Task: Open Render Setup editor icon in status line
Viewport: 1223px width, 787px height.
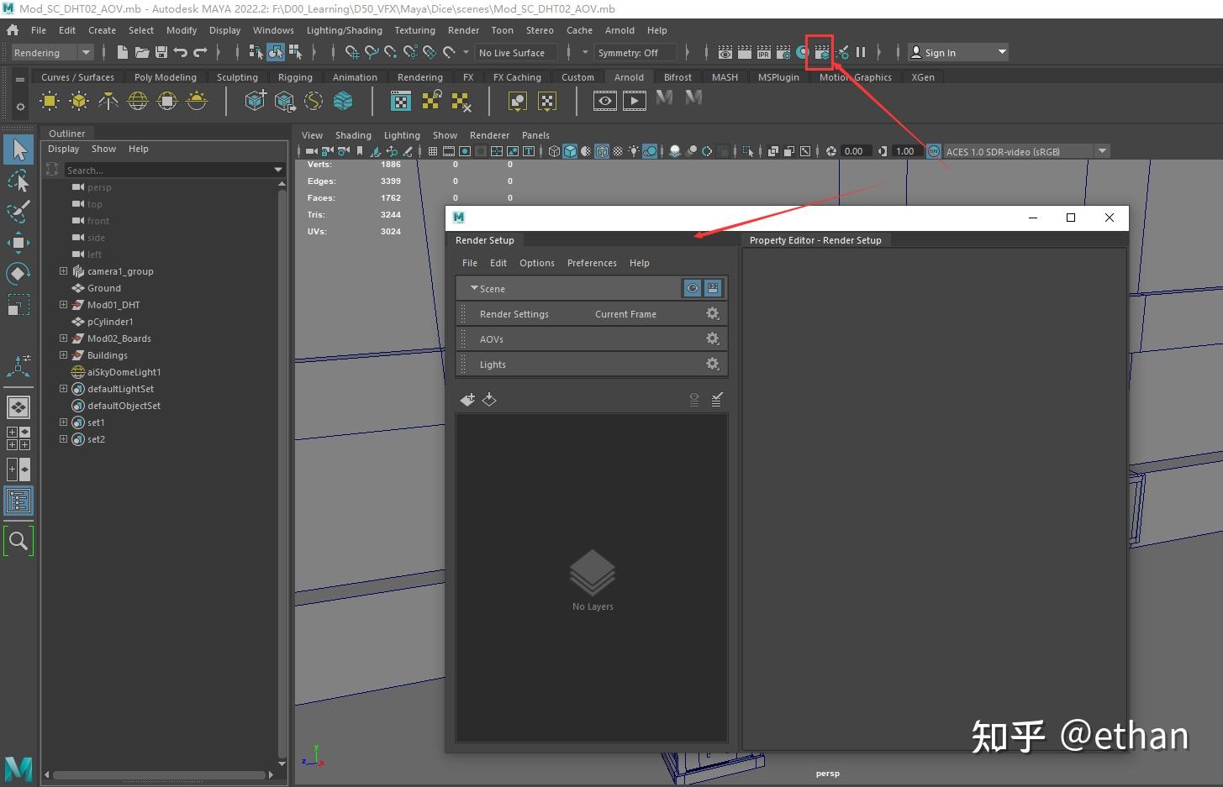Action: (820, 53)
